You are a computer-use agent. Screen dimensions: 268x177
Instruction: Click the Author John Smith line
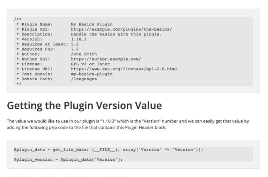point(57,54)
